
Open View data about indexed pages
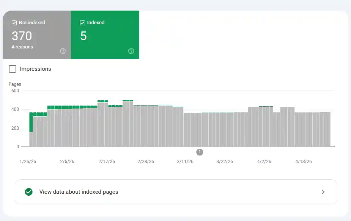tap(176, 192)
